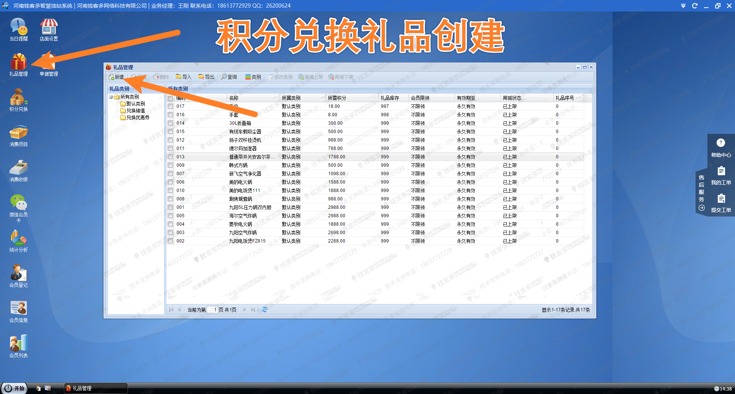Sort by the 名称 column header
Image resolution: width=735 pixels, height=394 pixels.
point(253,98)
